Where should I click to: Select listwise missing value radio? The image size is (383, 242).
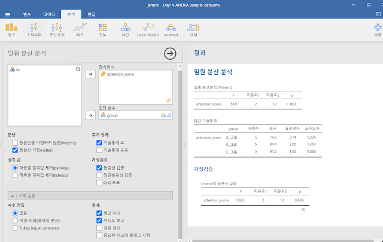pyautogui.click(x=15, y=175)
